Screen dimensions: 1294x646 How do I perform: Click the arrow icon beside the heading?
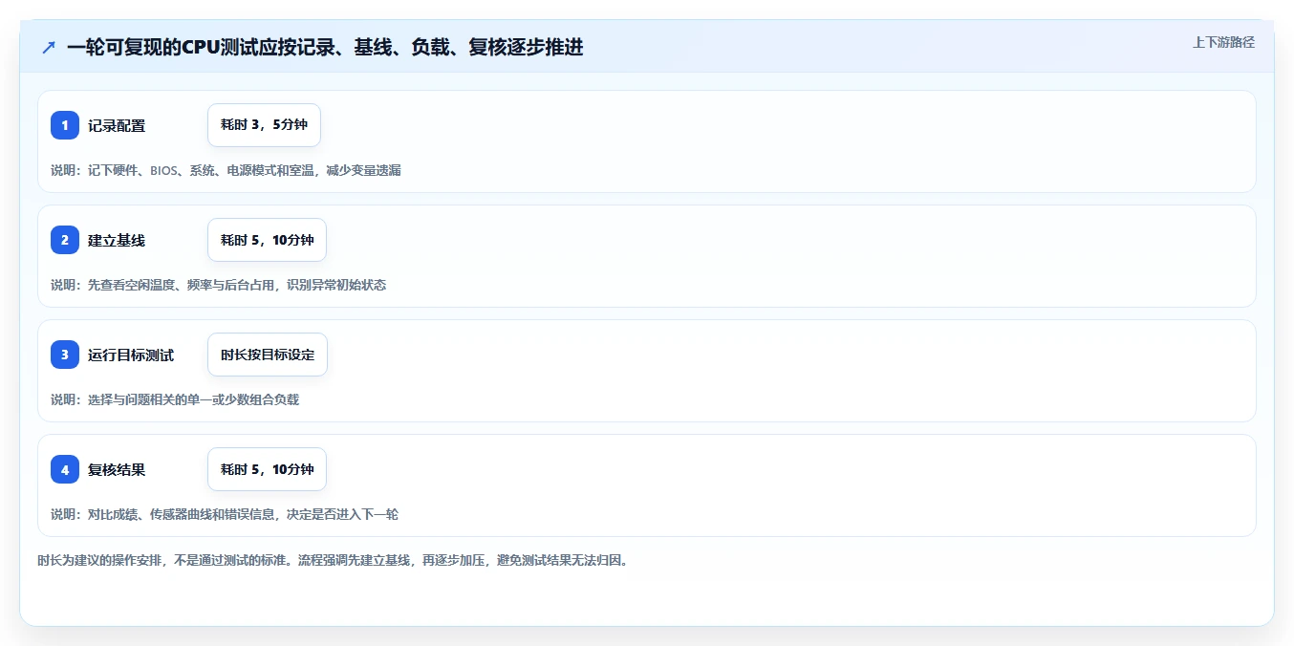click(x=49, y=47)
